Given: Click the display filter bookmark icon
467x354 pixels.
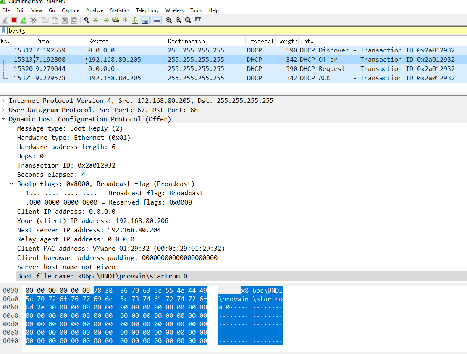Looking at the screenshot, I should pos(4,31).
